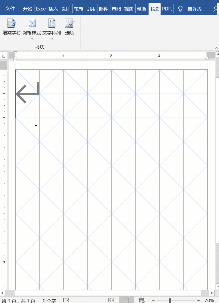
Task: Switch to Web Layout view
Action: (141, 300)
